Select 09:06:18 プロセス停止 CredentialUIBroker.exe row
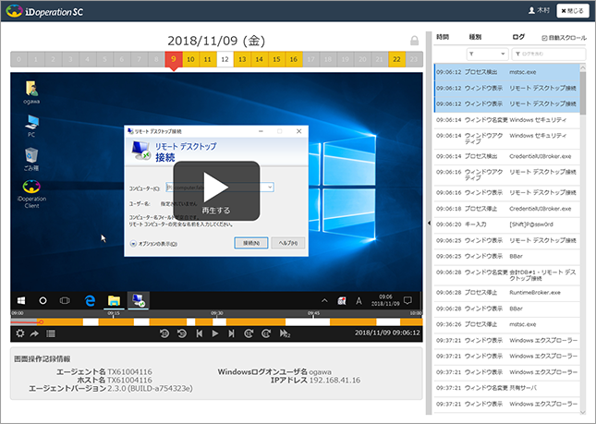The height and width of the screenshot is (424, 596). (506, 209)
